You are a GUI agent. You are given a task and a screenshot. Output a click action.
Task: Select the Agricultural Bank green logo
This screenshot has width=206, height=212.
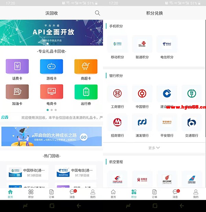tap(192, 93)
